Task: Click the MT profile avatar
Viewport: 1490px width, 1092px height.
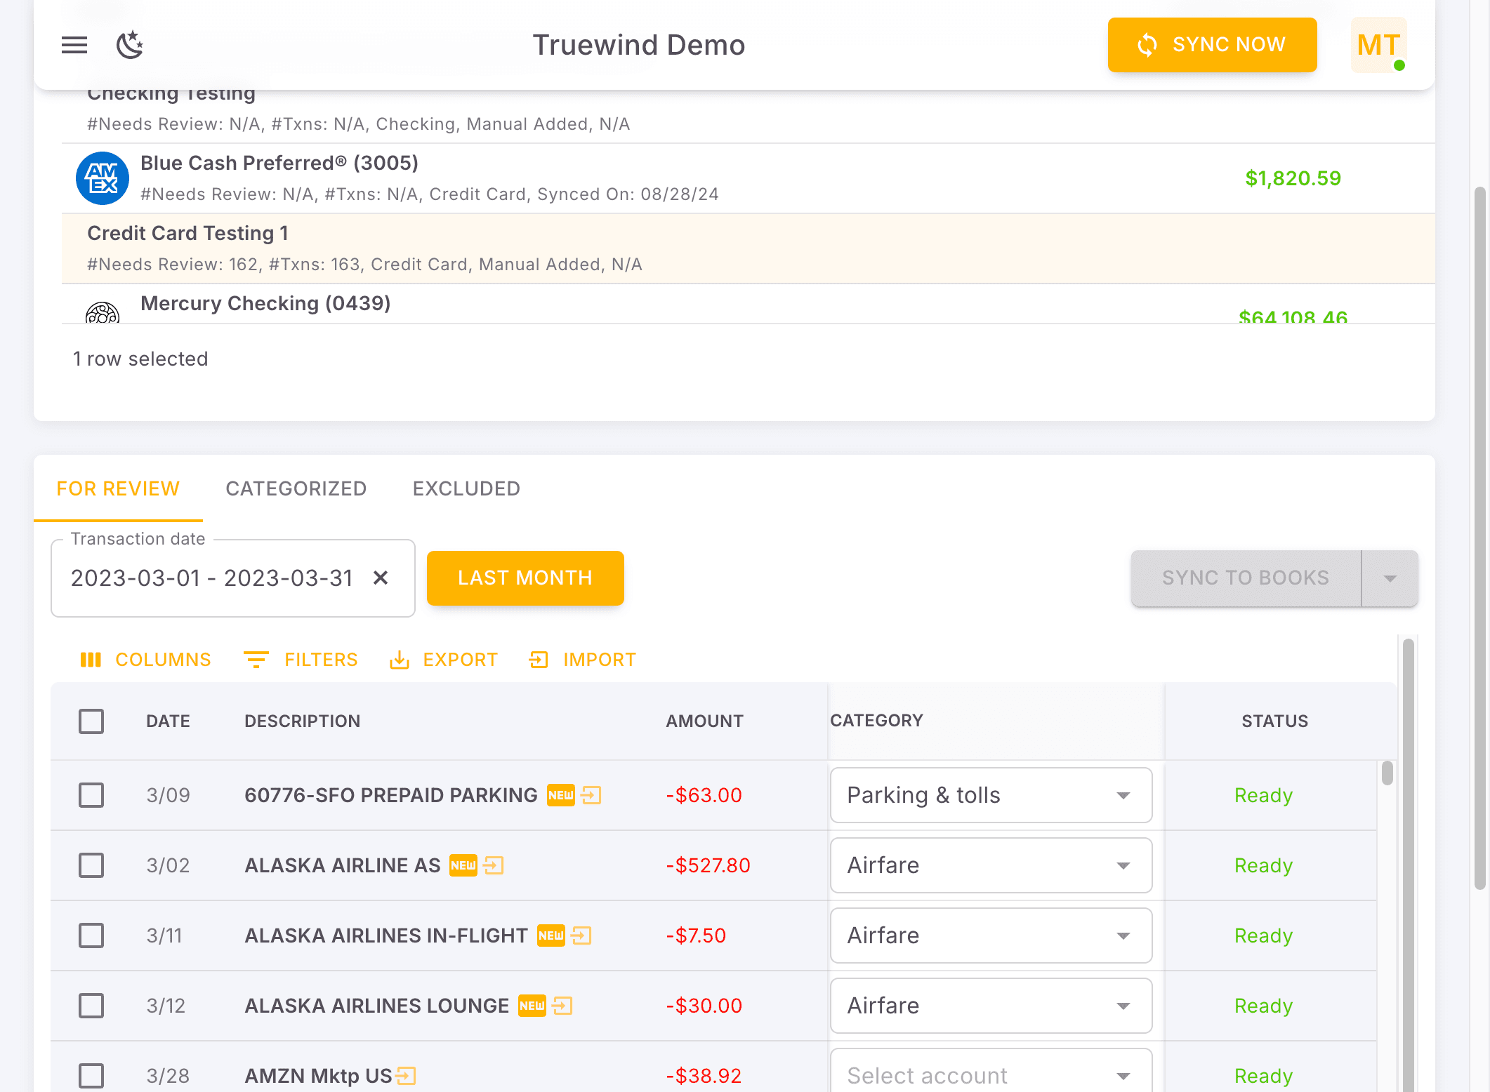Action: click(1378, 45)
